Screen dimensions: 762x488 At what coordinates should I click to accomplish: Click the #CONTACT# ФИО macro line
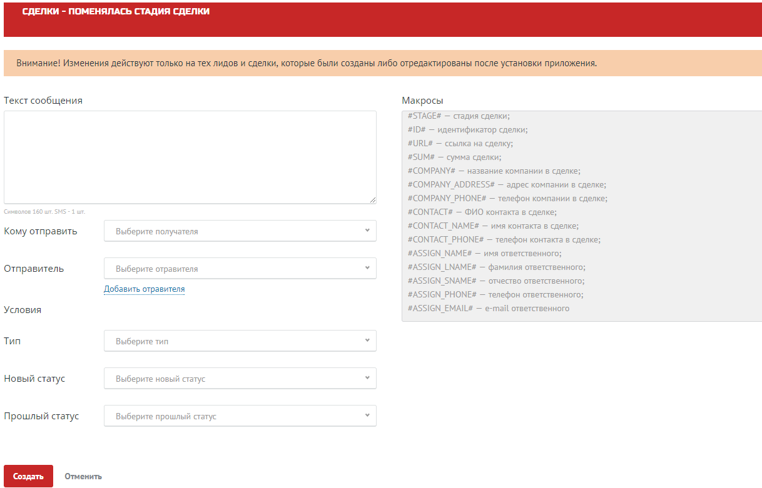482,212
